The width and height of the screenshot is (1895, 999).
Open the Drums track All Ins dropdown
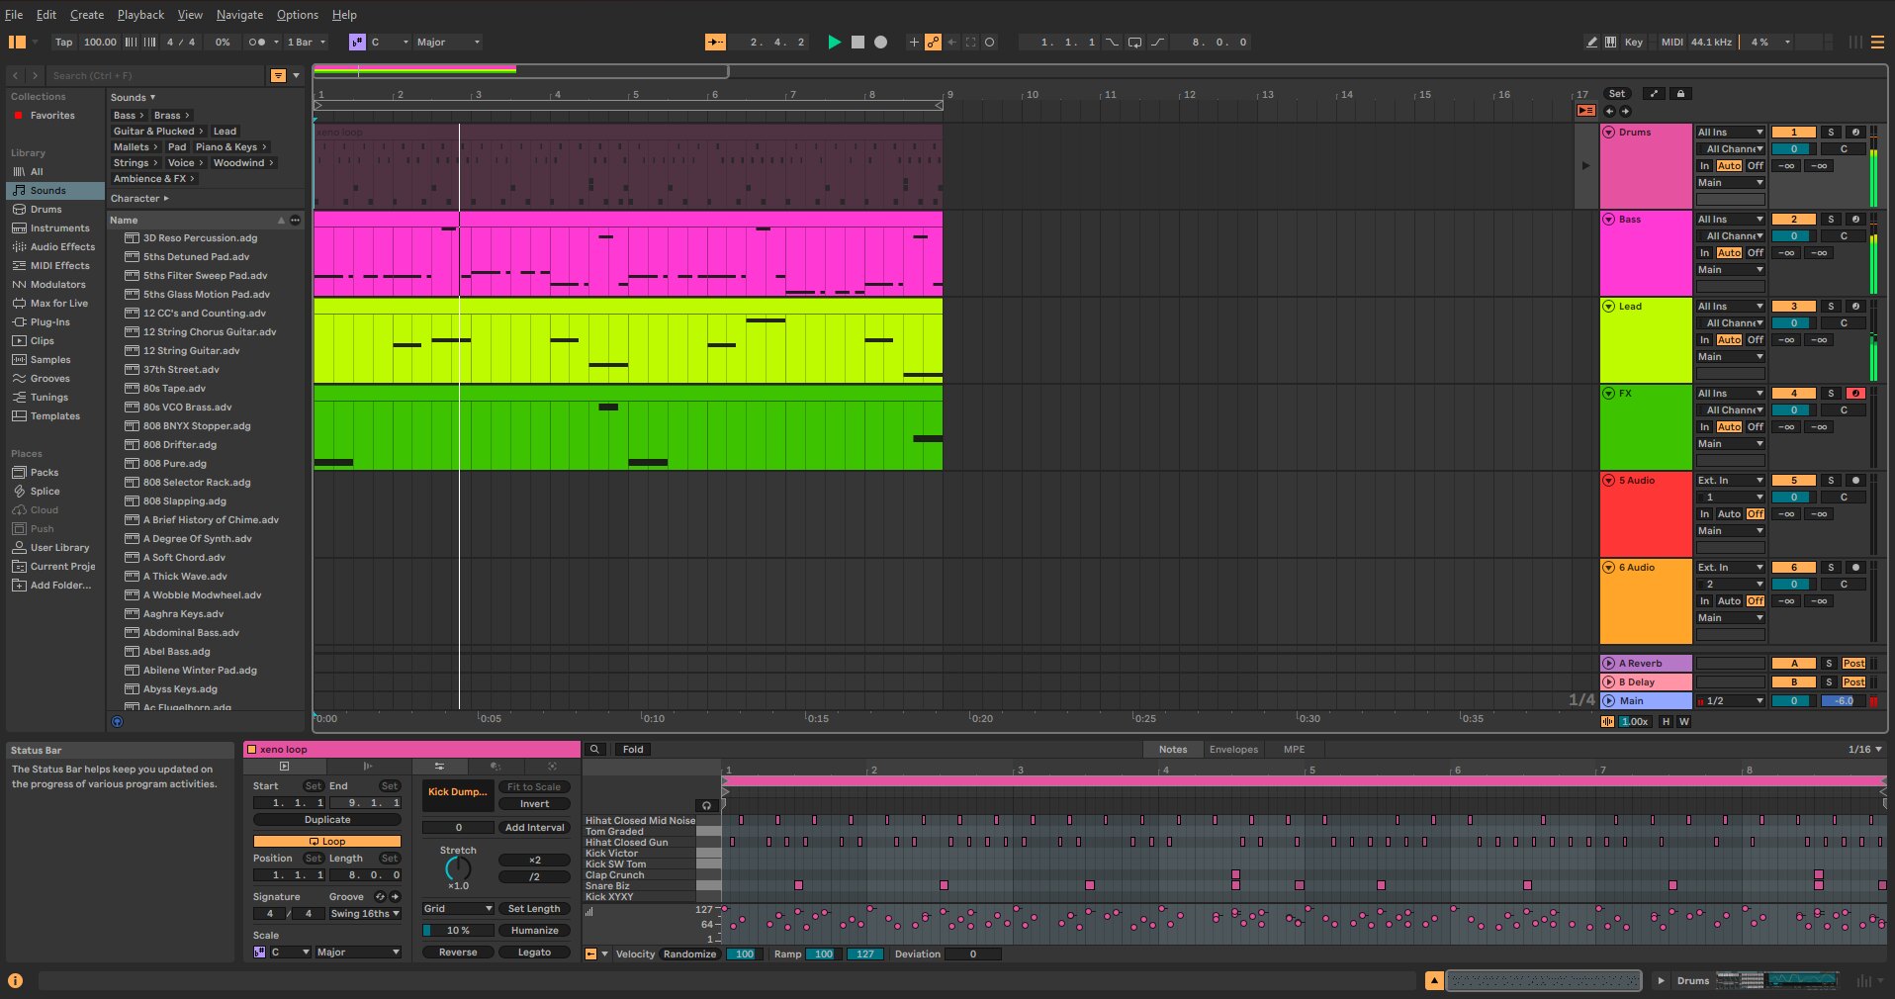[1731, 133]
